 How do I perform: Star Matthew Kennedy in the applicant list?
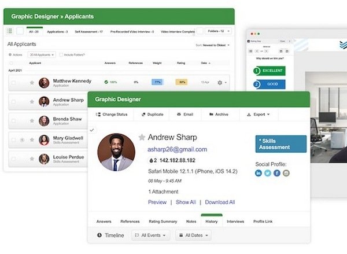point(32,83)
